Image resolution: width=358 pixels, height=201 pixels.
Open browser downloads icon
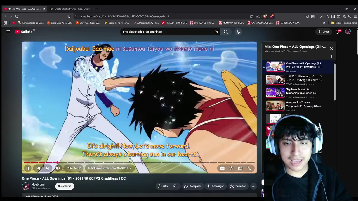322,16
